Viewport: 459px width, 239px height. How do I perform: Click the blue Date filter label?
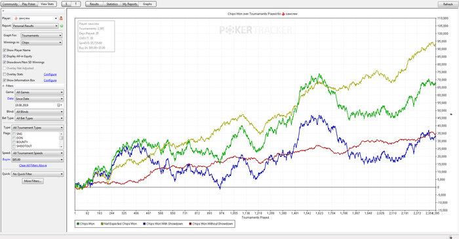[10, 99]
